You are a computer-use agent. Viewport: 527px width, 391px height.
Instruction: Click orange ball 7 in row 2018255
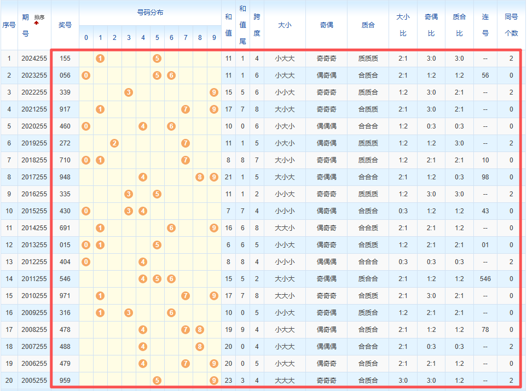186,160
